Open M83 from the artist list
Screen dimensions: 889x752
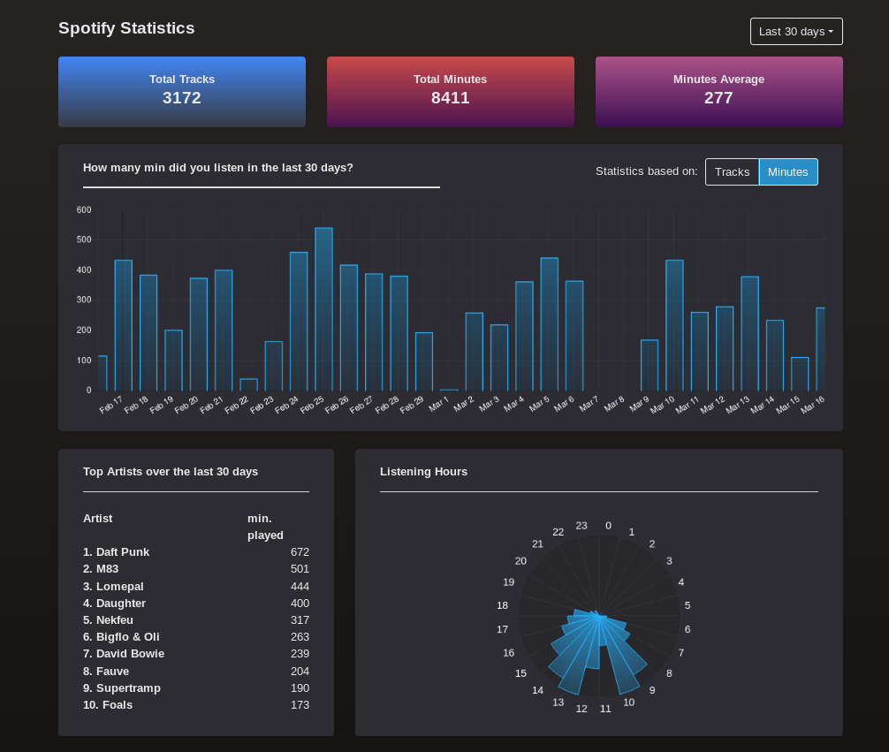[x=101, y=569]
